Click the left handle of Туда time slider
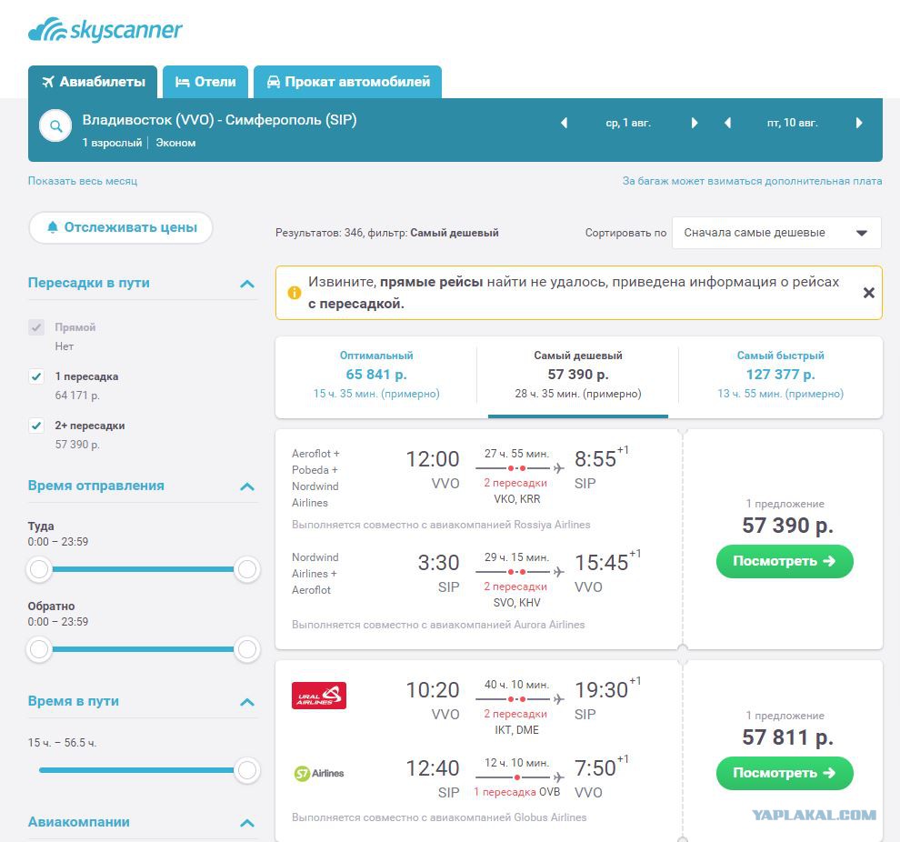Screen dimensions: 900x842 click(39, 569)
